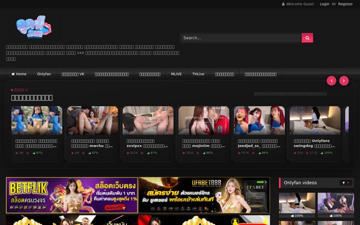Screen dimensions: 360x225
Task: Click the user icon beside Welcome Guest
Action: 283,4
